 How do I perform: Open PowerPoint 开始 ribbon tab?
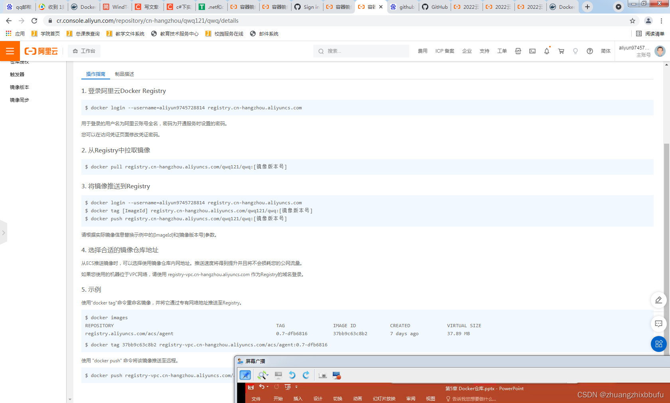[x=278, y=399]
